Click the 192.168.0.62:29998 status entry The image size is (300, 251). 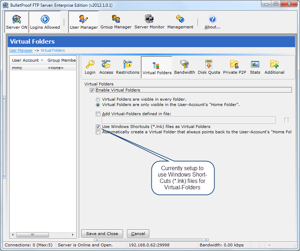[x=149, y=245]
